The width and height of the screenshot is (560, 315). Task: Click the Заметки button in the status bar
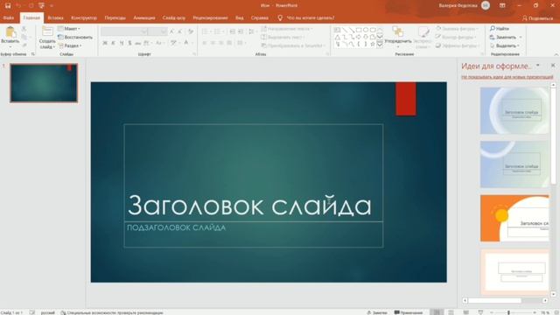tap(377, 312)
